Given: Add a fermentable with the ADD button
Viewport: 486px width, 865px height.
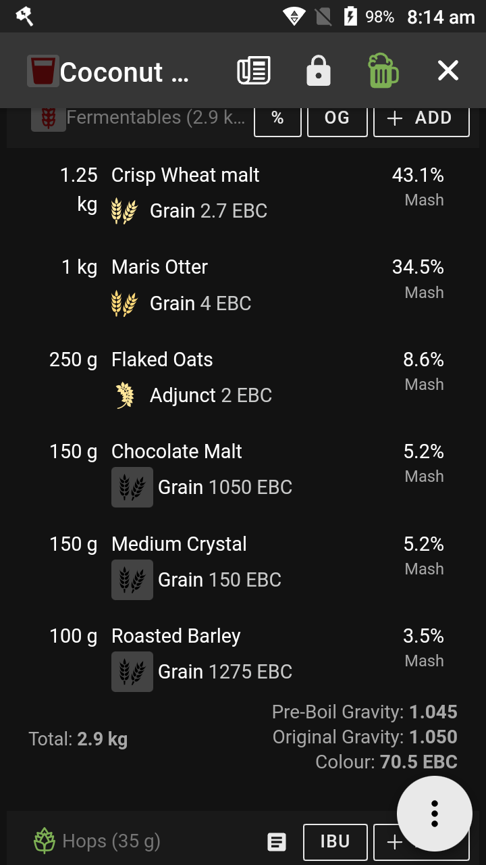Looking at the screenshot, I should pyautogui.click(x=421, y=118).
